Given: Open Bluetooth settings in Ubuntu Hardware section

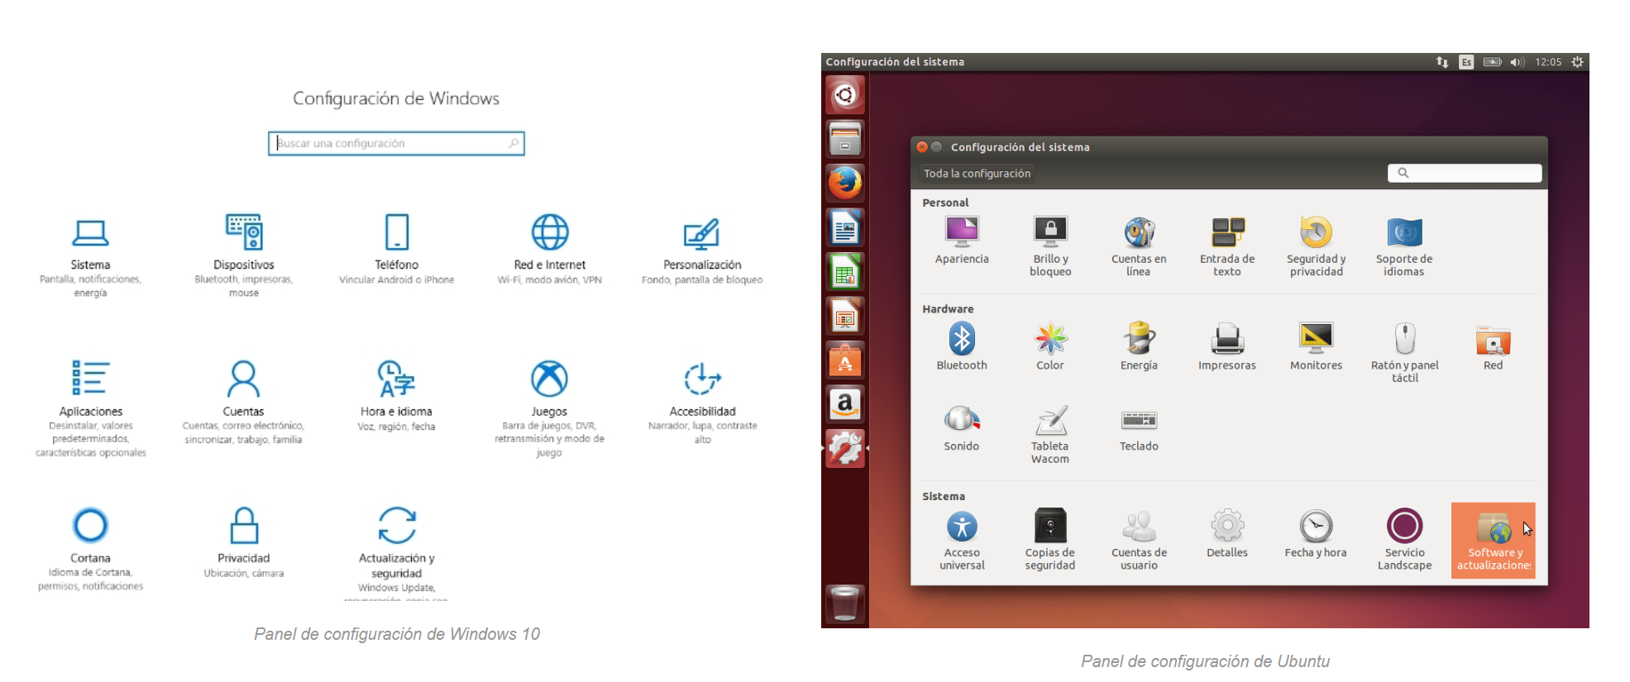Looking at the screenshot, I should pyautogui.click(x=961, y=340).
